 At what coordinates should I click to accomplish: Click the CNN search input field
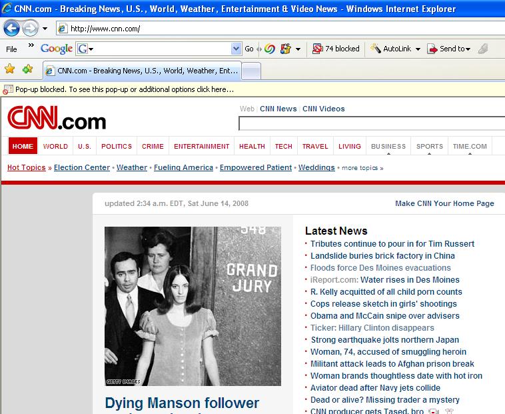point(371,123)
